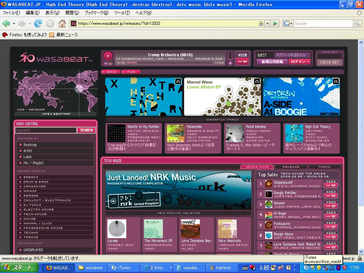Open the back button history dropdown
The image size is (364, 273).
click(x=14, y=23)
